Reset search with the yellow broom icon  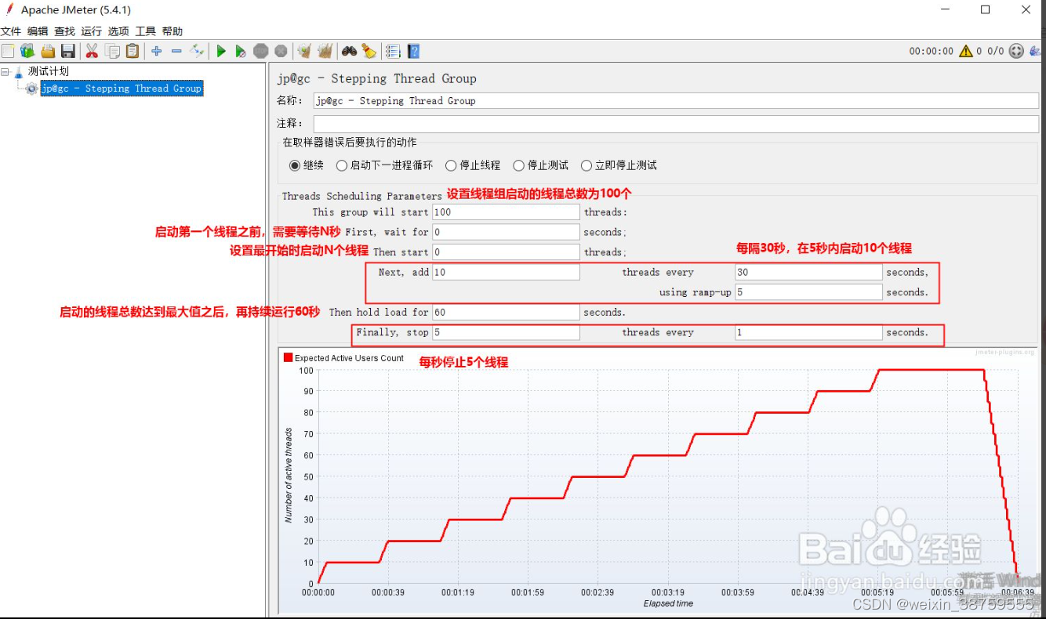(369, 51)
